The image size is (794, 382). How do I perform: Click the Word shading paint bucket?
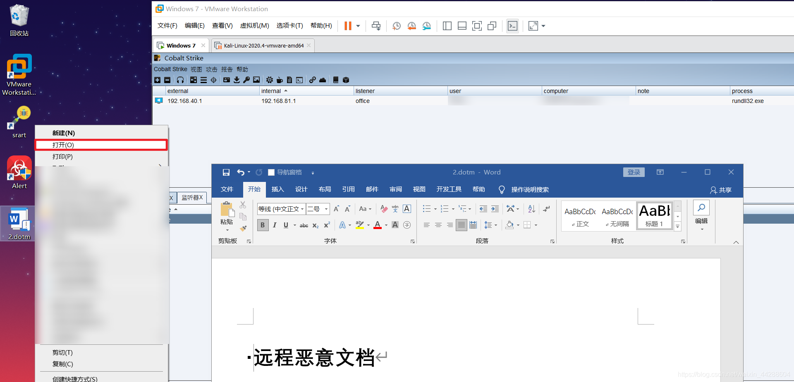(509, 225)
